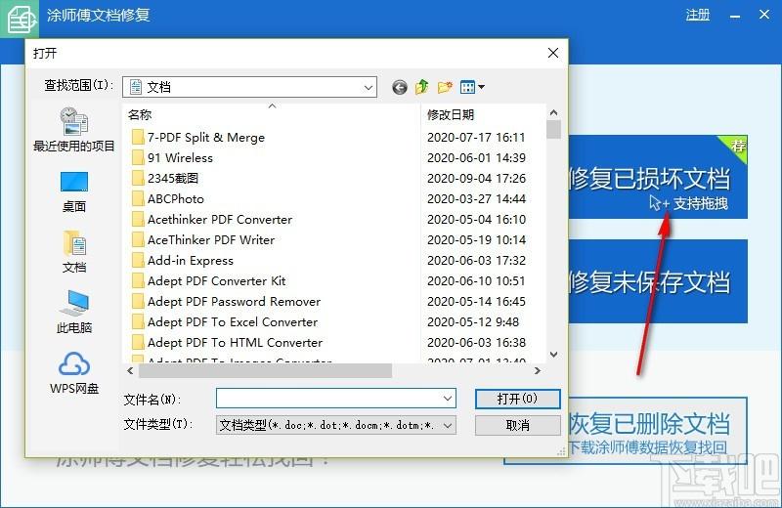
Task: Click date 2020-05-04 16:10
Action: click(x=476, y=219)
